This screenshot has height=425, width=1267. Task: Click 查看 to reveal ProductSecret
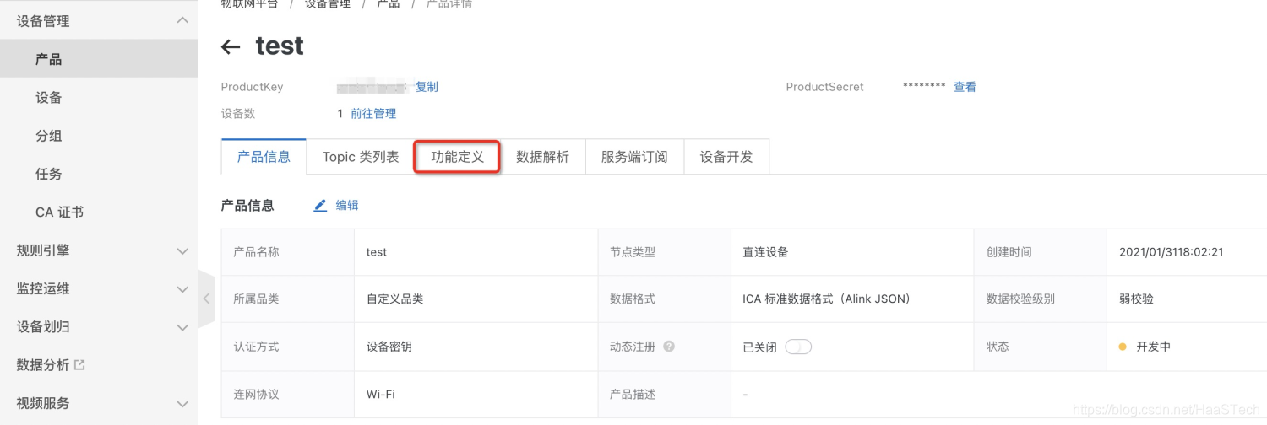click(x=965, y=87)
